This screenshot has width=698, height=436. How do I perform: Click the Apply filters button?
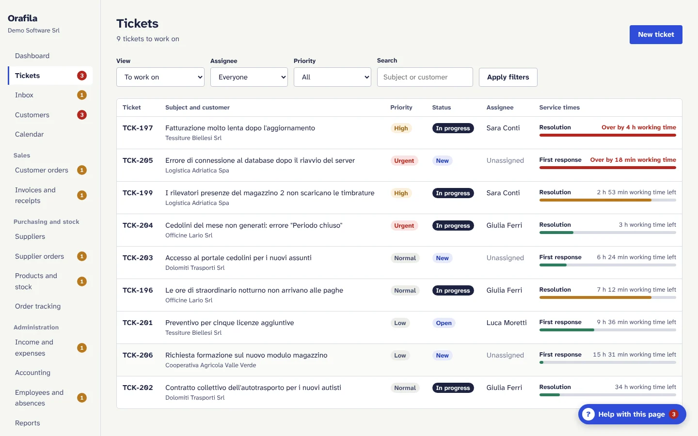click(508, 77)
